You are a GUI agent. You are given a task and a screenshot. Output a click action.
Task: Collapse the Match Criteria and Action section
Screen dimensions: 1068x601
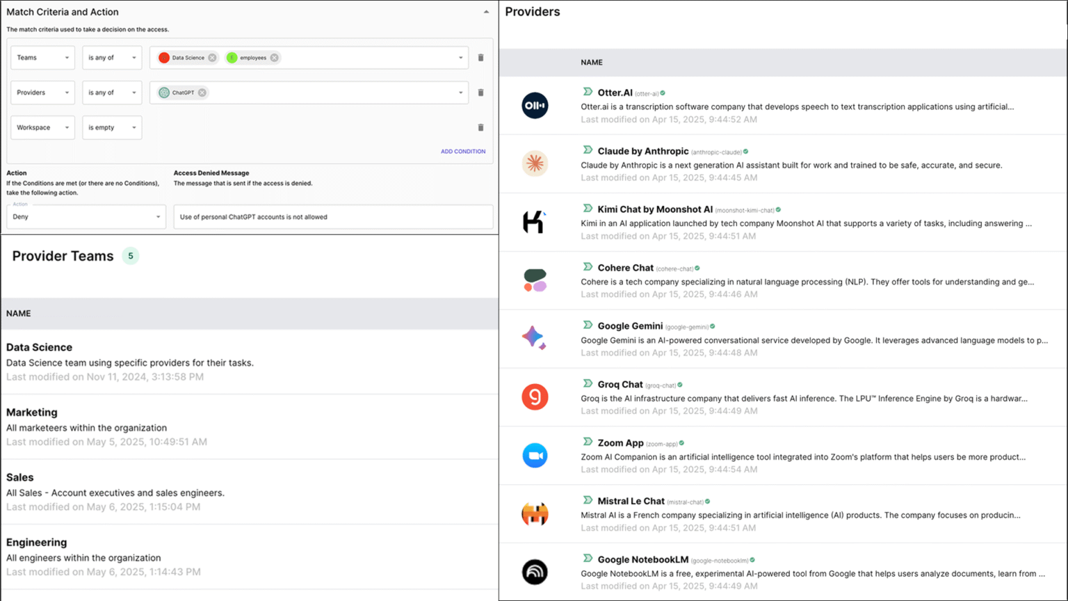[486, 12]
